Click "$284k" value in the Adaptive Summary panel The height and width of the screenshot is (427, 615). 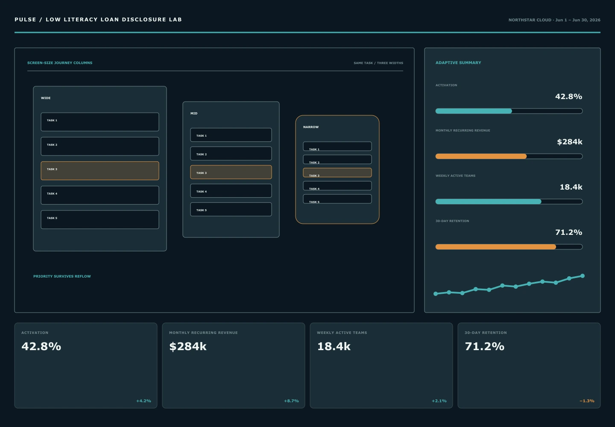(570, 142)
